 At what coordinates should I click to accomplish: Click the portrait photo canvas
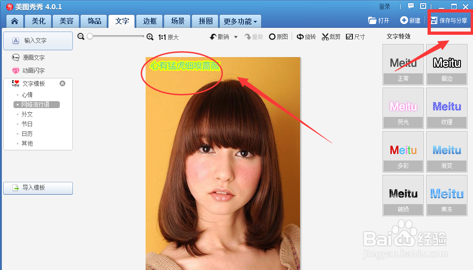coord(223,163)
